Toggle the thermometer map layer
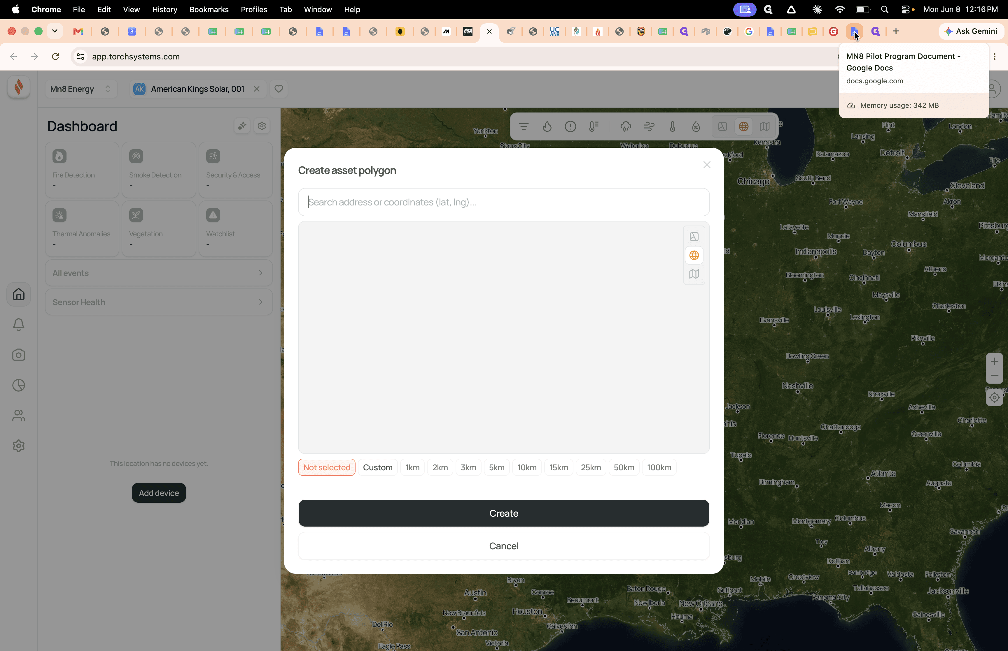This screenshot has width=1008, height=651. coord(673,126)
